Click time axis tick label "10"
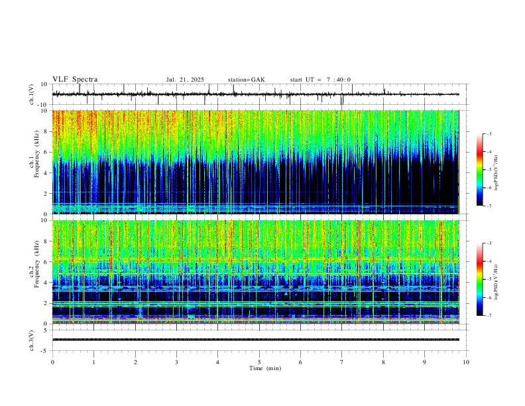 pos(466,362)
